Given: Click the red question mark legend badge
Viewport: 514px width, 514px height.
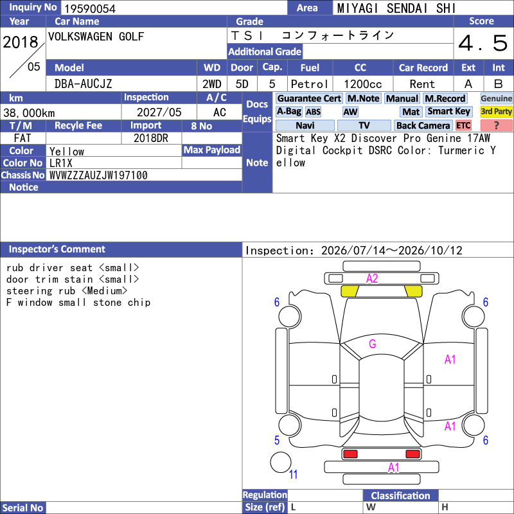Looking at the screenshot, I should pyautogui.click(x=496, y=125).
